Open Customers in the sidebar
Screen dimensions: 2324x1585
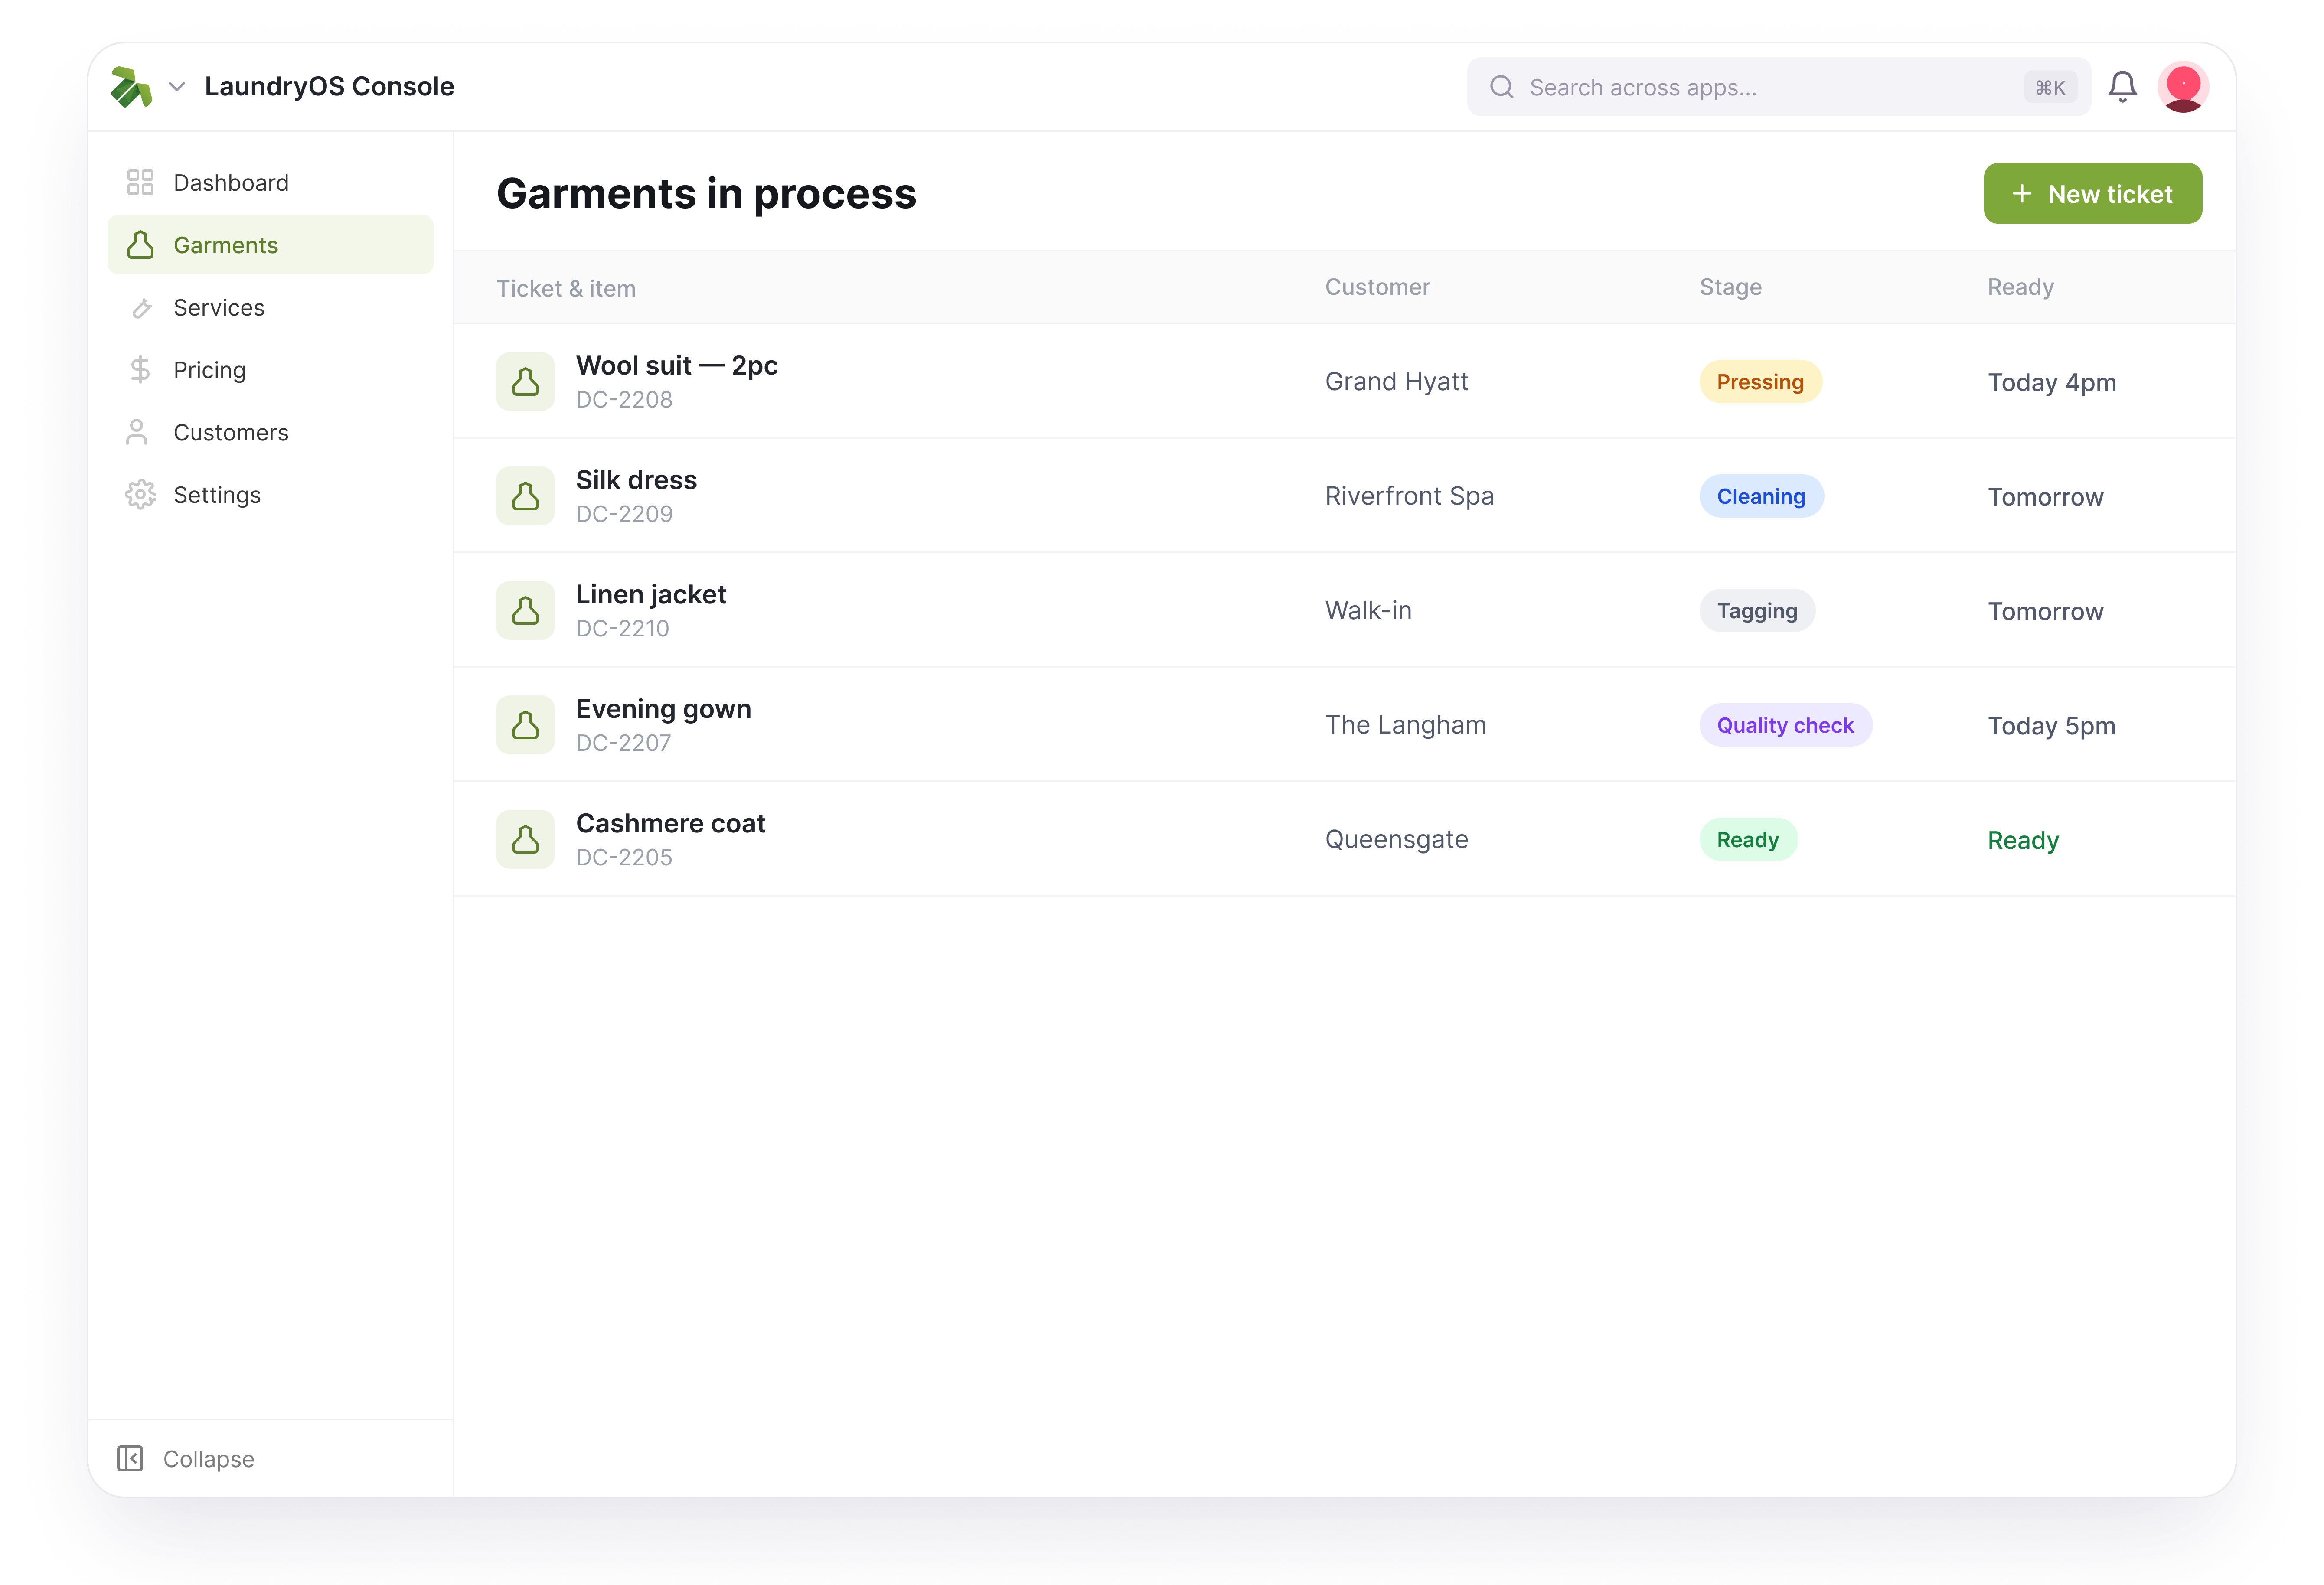click(x=270, y=432)
